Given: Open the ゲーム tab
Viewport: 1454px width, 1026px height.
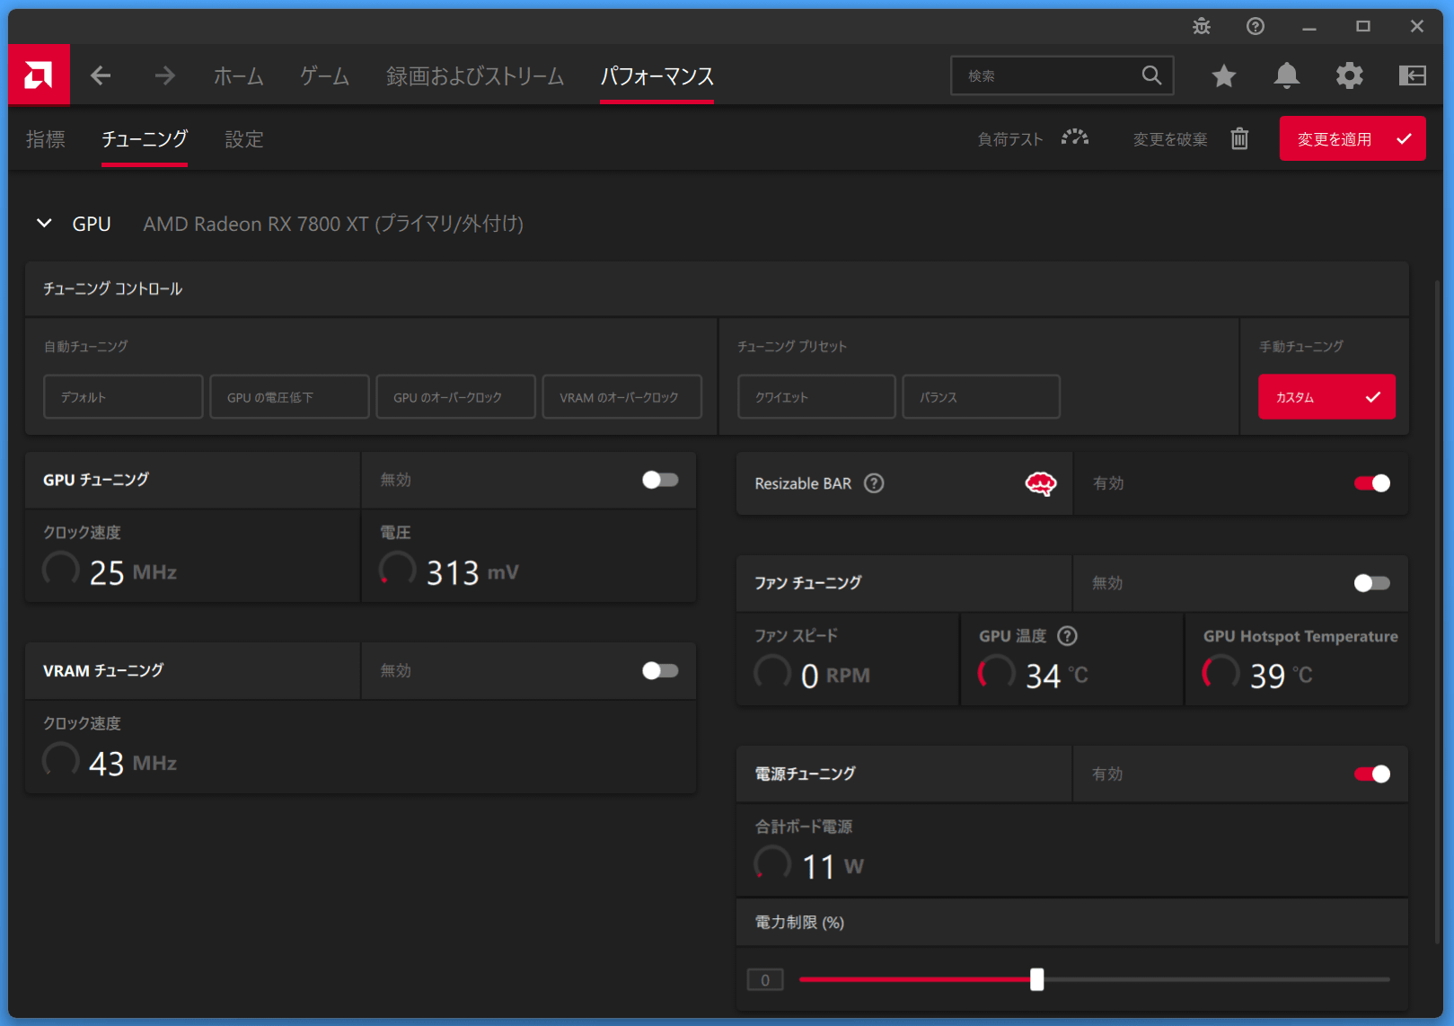Looking at the screenshot, I should pyautogui.click(x=324, y=76).
